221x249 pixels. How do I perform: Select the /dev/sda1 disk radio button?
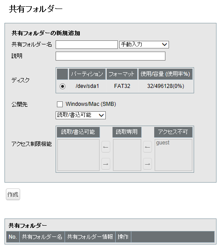coord(62,86)
